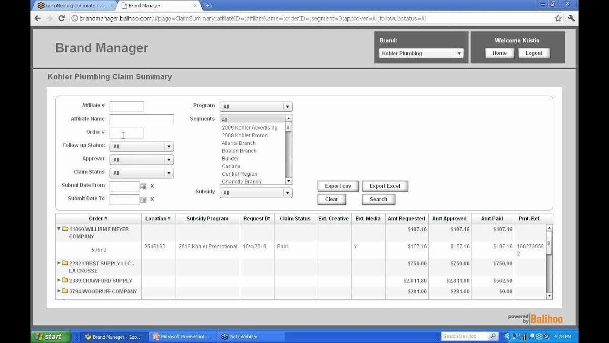Click the GoToMeeting flower tray icon
609x343 pixels.
540,336
